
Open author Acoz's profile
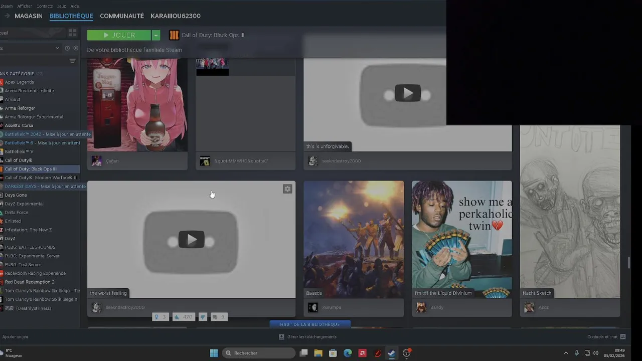click(544, 307)
